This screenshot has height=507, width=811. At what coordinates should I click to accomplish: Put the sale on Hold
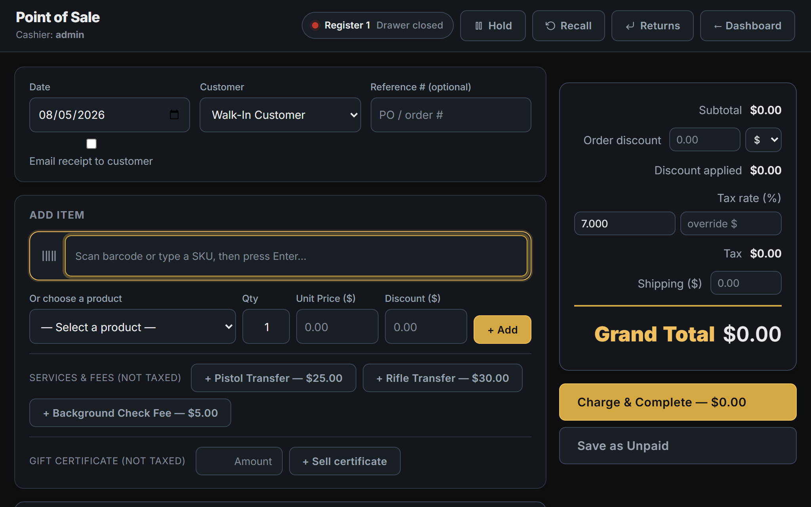coord(493,26)
